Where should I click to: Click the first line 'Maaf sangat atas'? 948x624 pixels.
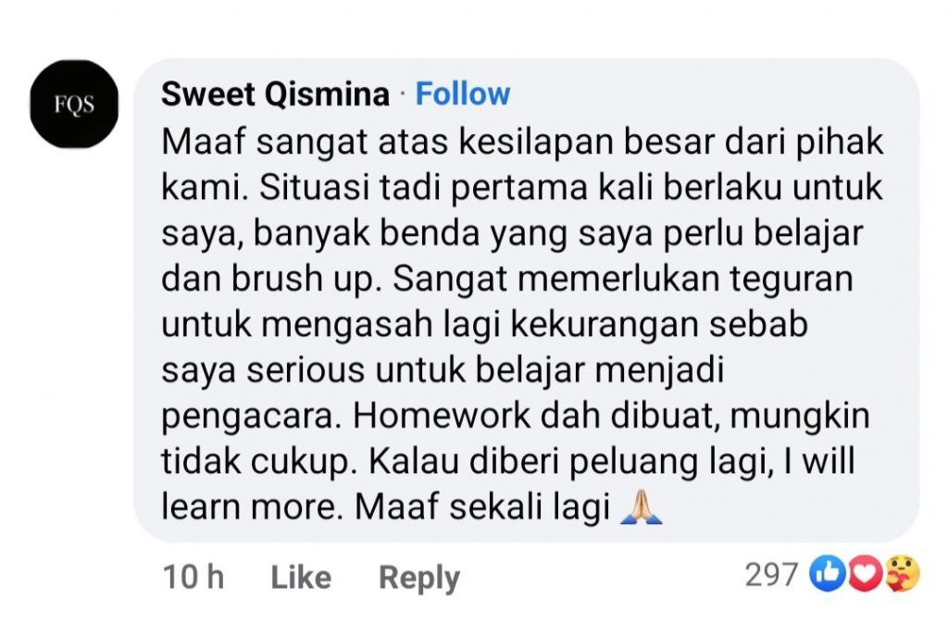tap(305, 142)
